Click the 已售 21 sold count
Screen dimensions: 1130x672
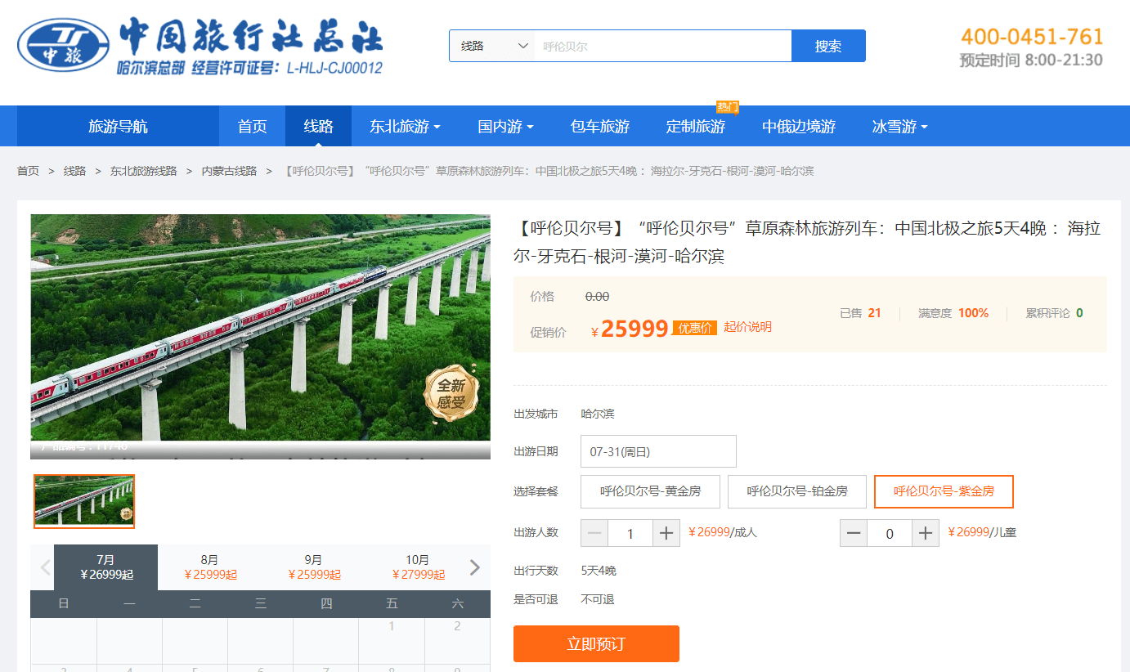(x=860, y=313)
